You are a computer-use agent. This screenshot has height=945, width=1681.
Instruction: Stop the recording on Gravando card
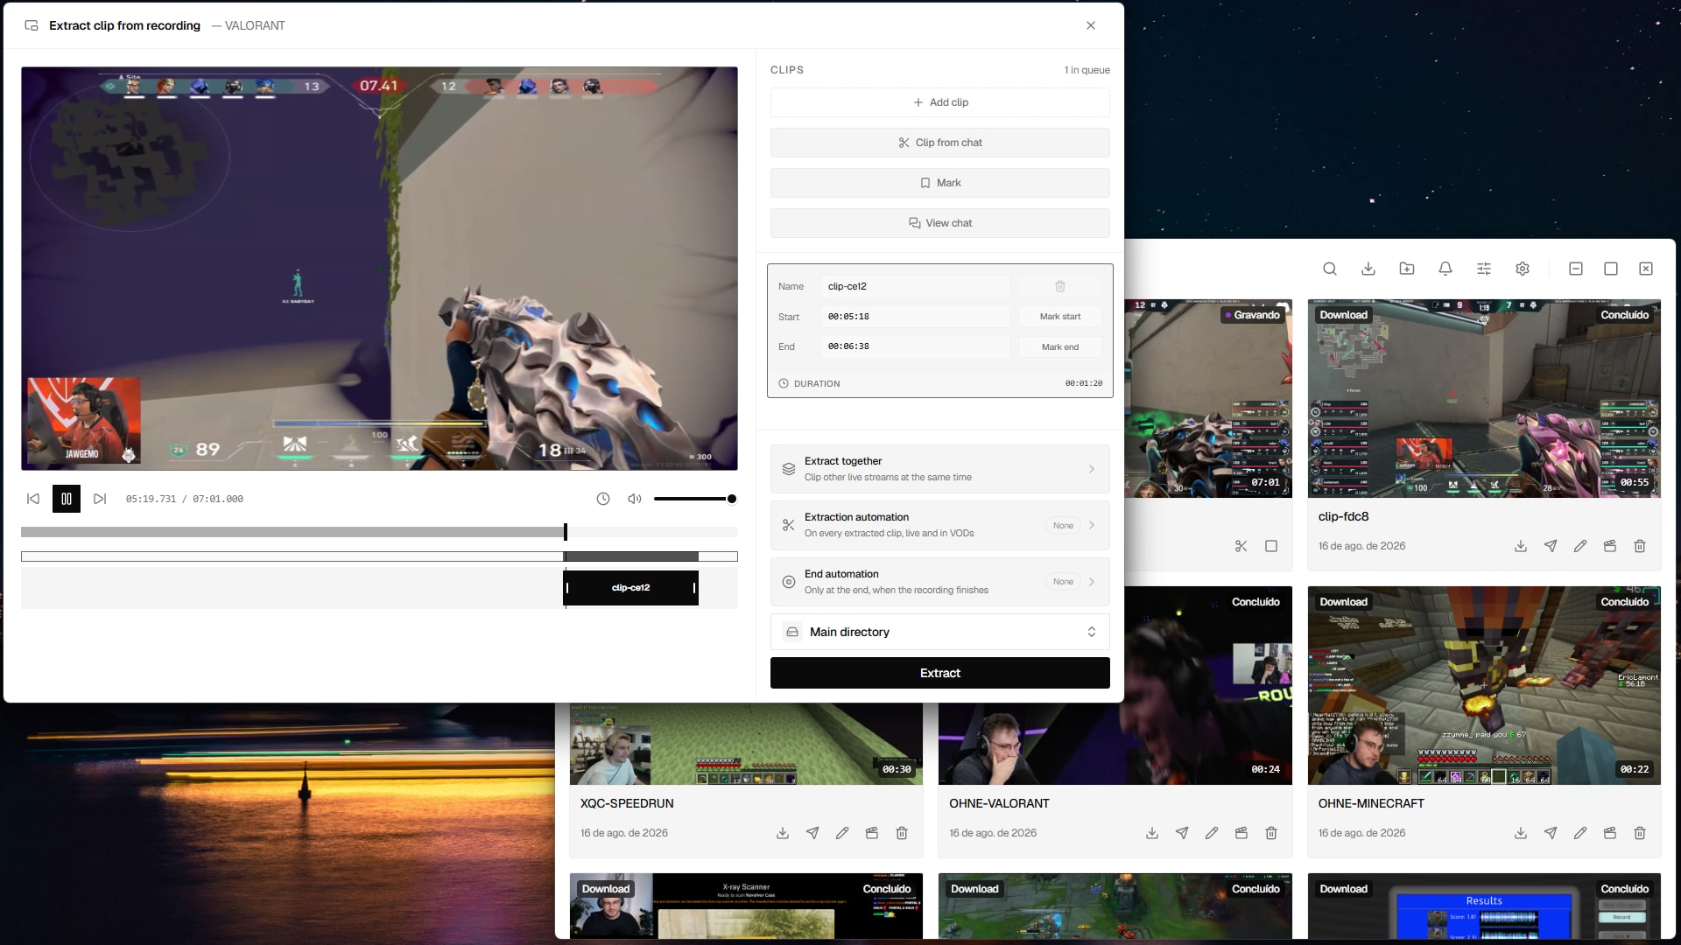(x=1271, y=546)
